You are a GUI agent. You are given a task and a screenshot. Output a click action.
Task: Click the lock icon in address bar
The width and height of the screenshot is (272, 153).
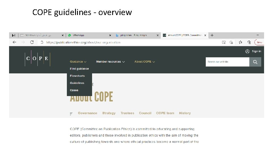point(42,42)
